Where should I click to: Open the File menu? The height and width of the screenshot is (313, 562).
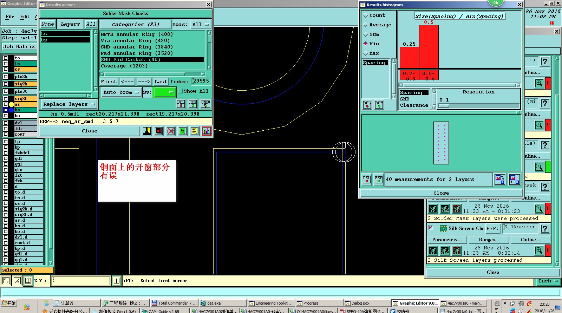(10, 17)
